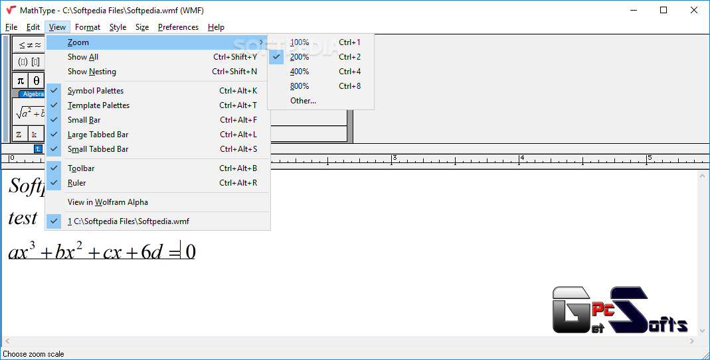Insert the square root a²+b expression
The image size is (710, 360).
tap(29, 113)
